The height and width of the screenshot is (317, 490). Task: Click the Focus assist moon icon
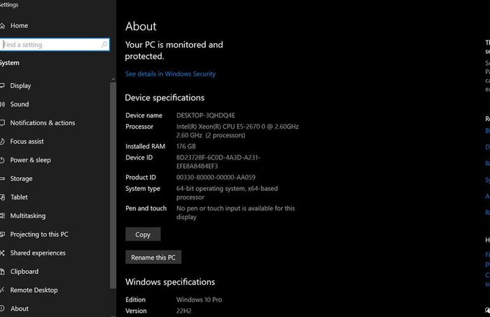tap(2, 141)
